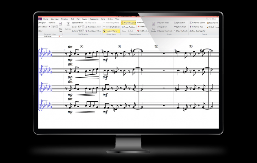Select the mf dynamic under the bottom staff

pyautogui.click(x=105, y=112)
